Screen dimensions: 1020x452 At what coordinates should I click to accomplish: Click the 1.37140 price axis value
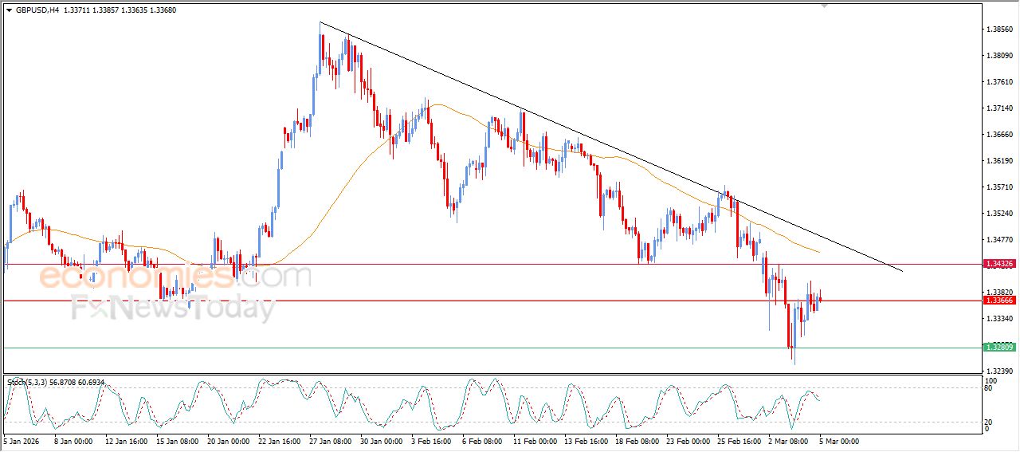pos(1000,108)
